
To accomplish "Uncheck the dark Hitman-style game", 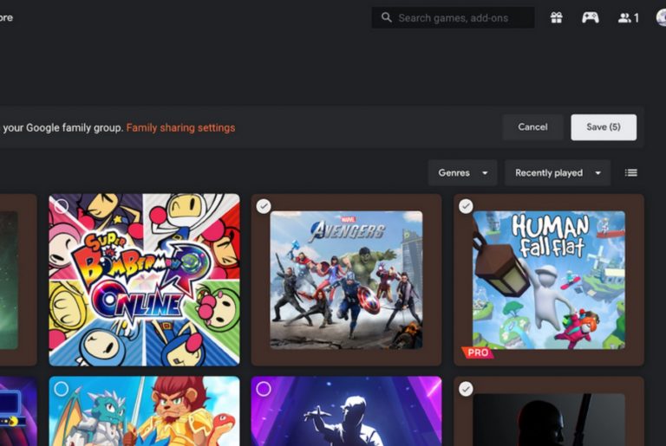I will pos(466,389).
